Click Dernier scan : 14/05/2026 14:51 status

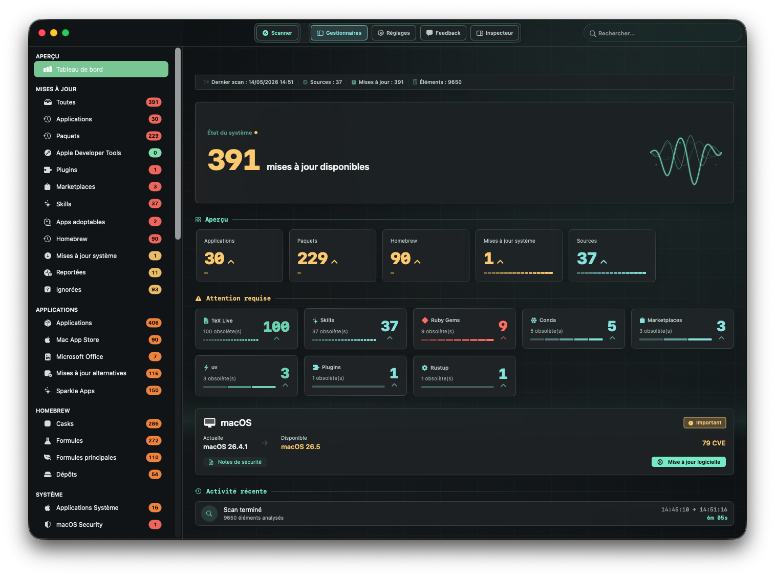click(x=248, y=82)
